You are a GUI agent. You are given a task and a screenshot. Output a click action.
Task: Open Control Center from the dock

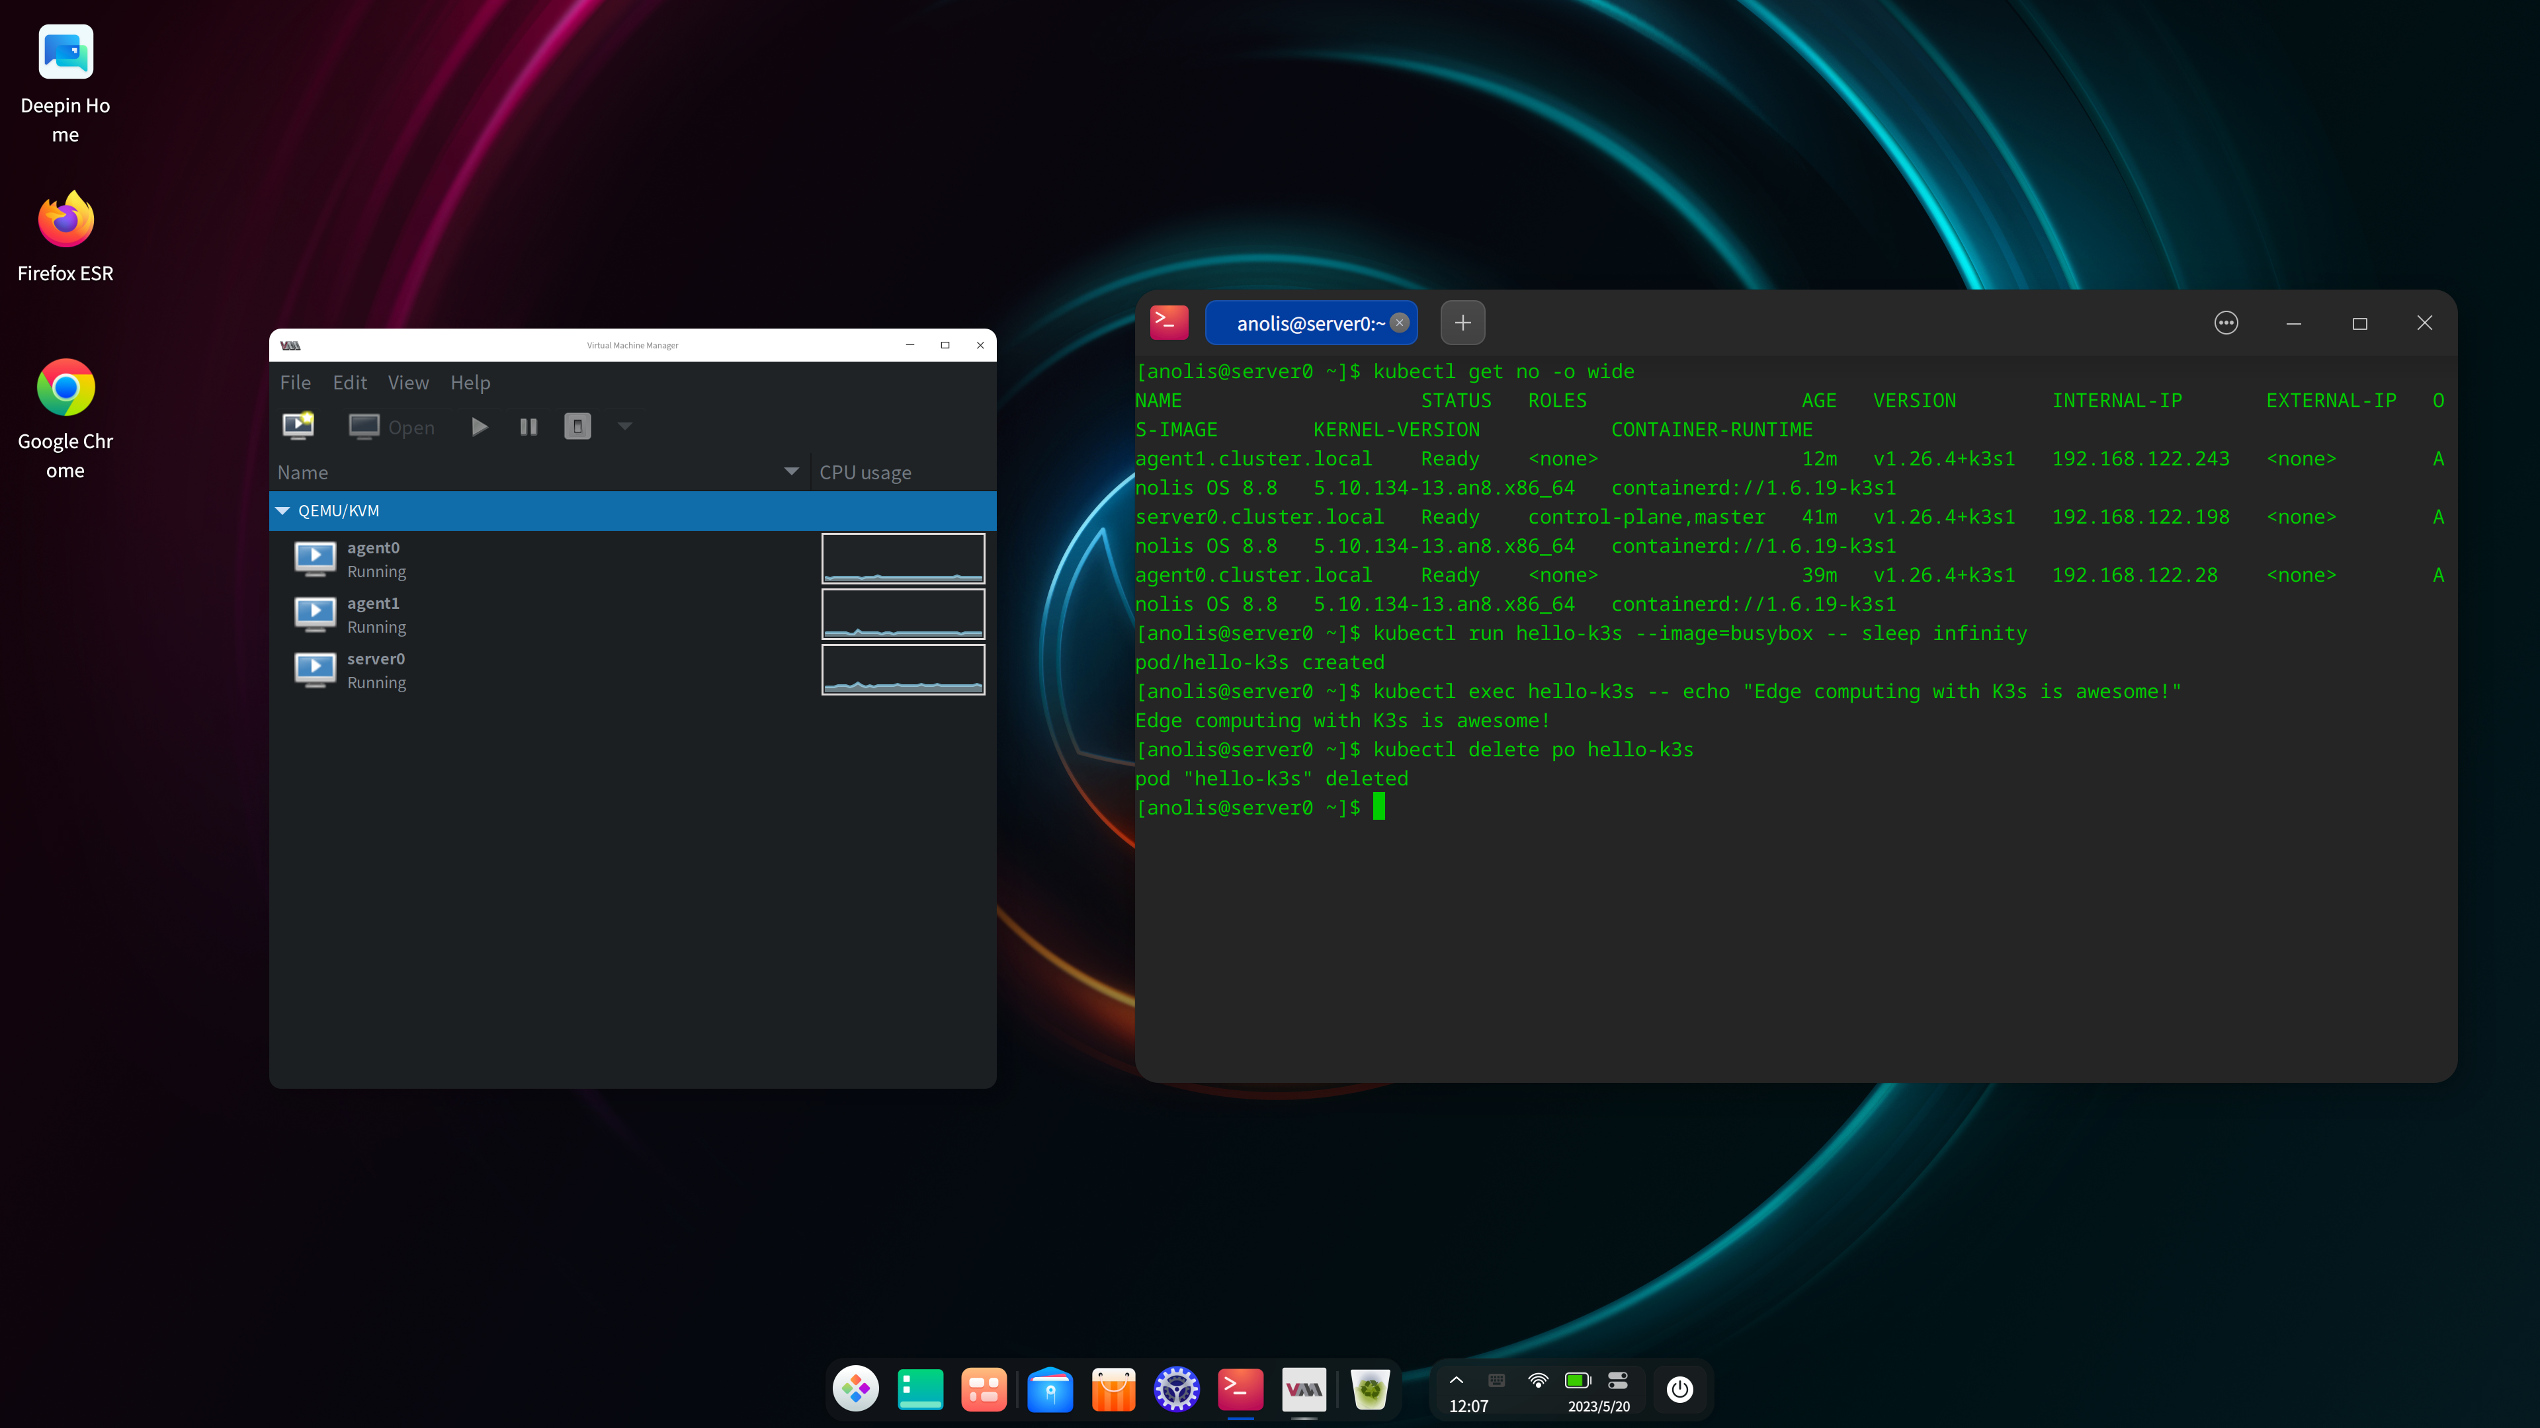(1177, 1388)
